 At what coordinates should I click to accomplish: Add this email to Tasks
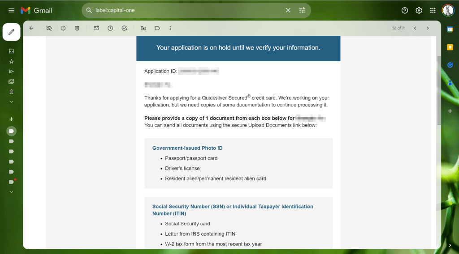[125, 28]
